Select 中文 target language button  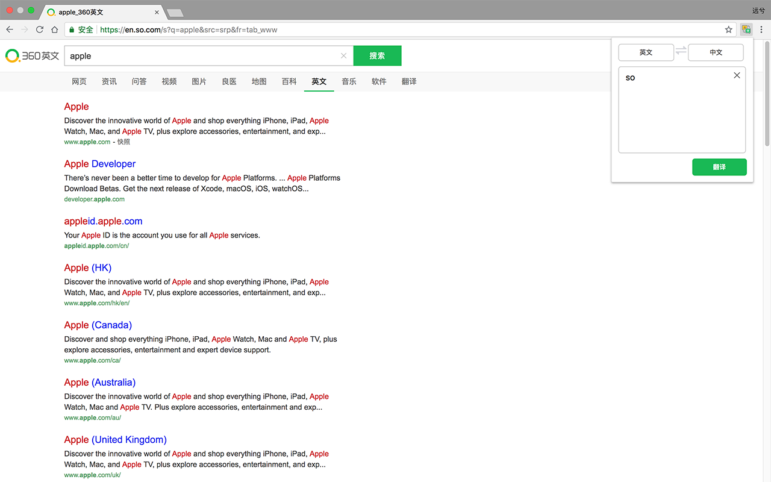click(x=716, y=52)
